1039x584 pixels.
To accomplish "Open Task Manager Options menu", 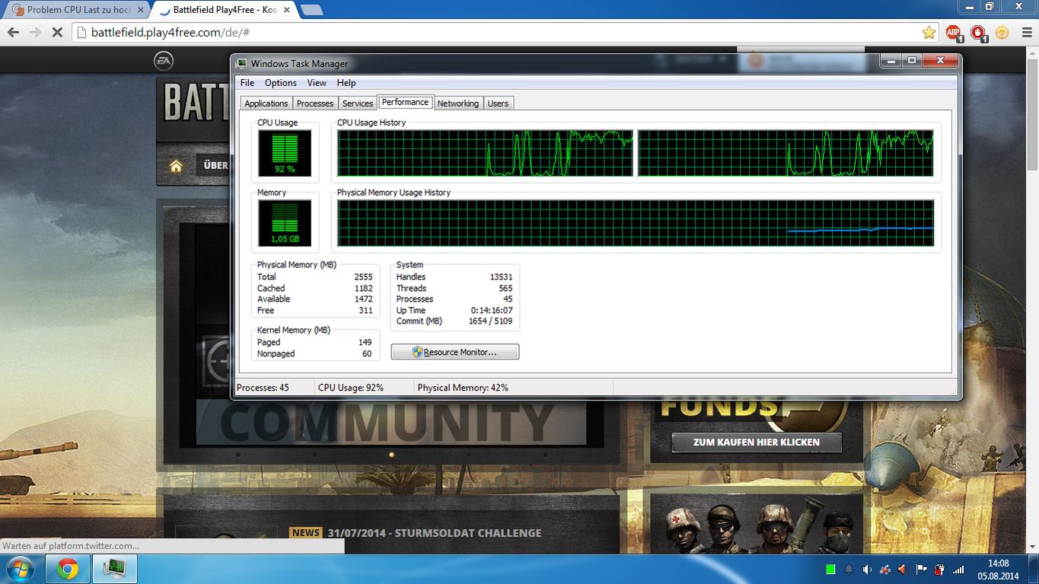I will click(x=280, y=83).
